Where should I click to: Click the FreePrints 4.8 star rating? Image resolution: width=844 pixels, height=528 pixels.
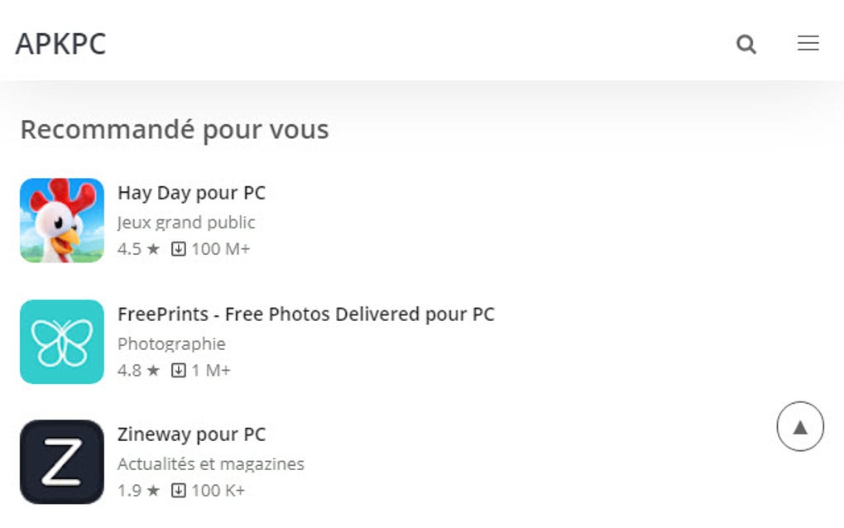tap(138, 371)
